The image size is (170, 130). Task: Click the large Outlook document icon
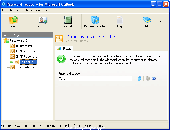click(x=59, y=39)
